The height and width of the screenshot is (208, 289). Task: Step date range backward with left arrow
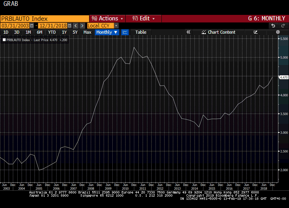point(76,25)
